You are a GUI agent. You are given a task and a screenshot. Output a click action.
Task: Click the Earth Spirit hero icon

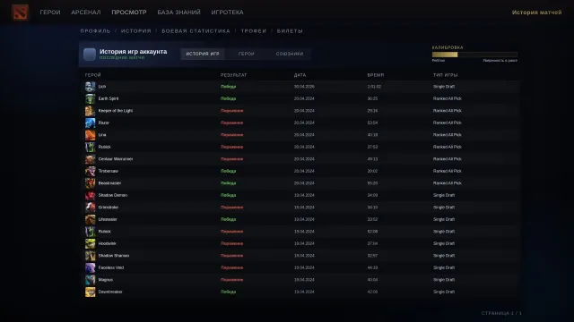(90, 98)
